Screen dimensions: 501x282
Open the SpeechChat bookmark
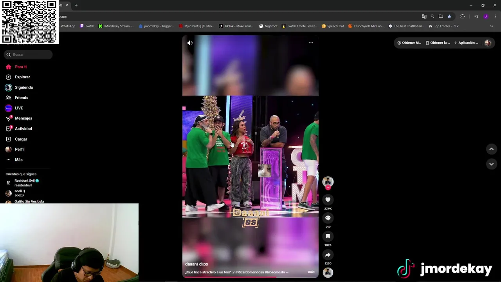pos(333,26)
